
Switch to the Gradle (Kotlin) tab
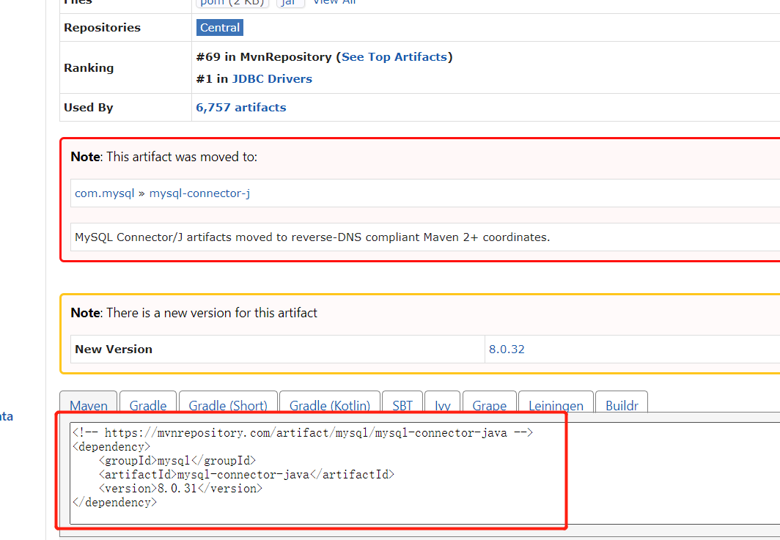point(330,404)
